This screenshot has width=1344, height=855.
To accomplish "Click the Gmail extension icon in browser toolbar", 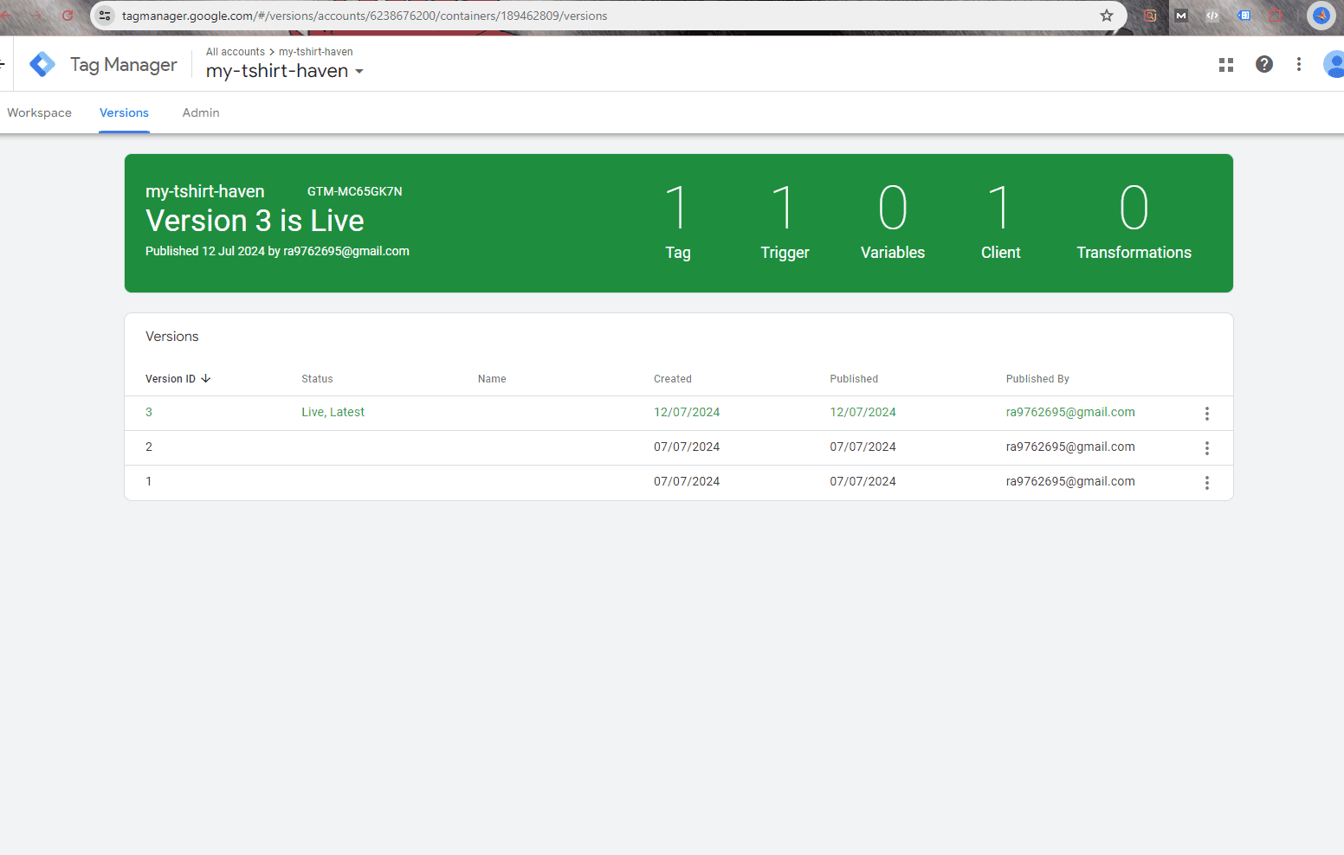I will coord(1181,16).
